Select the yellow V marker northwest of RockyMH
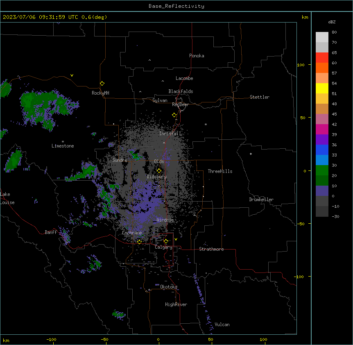This screenshot has height=345, width=353. [72, 75]
